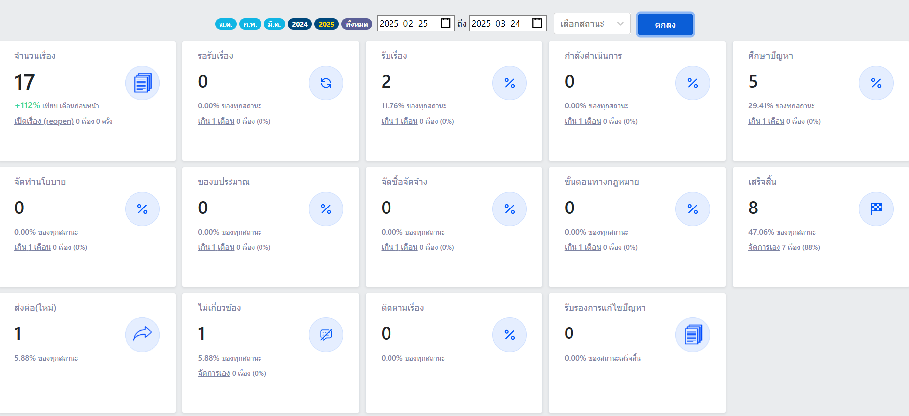Click the crossed message icon in ไม่เกี่ยวข้อง card
Image resolution: width=909 pixels, height=416 pixels.
326,335
